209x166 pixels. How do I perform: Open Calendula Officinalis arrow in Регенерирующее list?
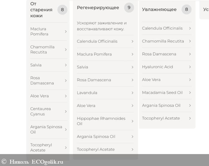132,41
